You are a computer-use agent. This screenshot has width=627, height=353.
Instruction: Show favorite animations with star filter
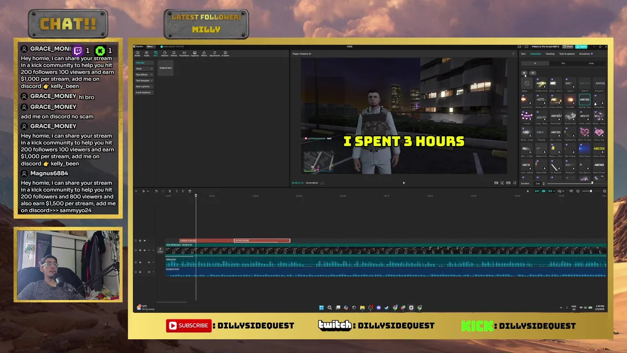tap(524, 73)
